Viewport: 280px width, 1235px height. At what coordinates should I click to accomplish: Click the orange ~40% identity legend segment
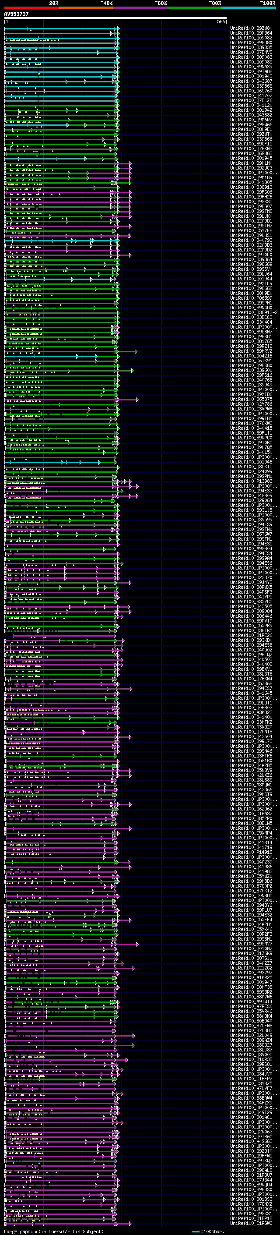click(86, 8)
